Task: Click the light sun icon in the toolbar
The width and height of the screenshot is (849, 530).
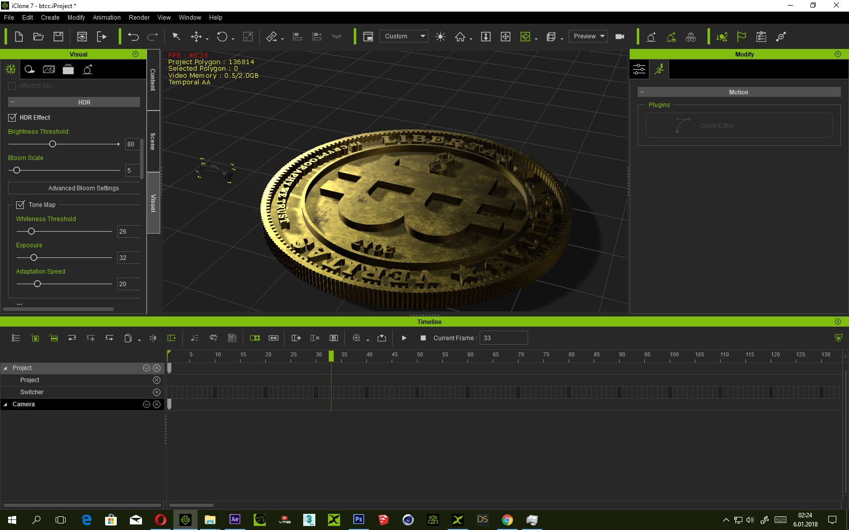Action: pyautogui.click(x=440, y=36)
